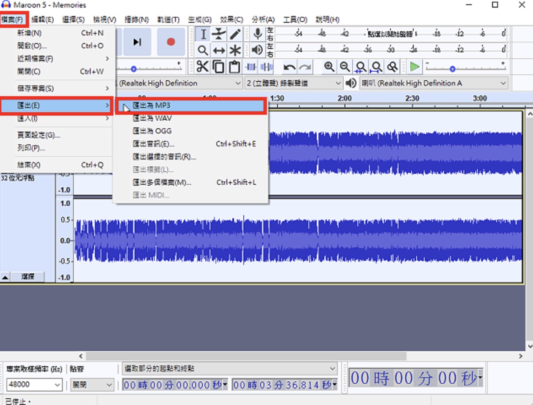Viewport: 533px width, 405px height.
Task: Click the 2:00 mark on timeline ruler
Action: 345,98
